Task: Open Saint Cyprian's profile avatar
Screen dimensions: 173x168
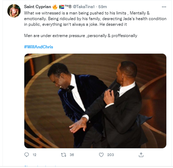Action: click(x=14, y=11)
